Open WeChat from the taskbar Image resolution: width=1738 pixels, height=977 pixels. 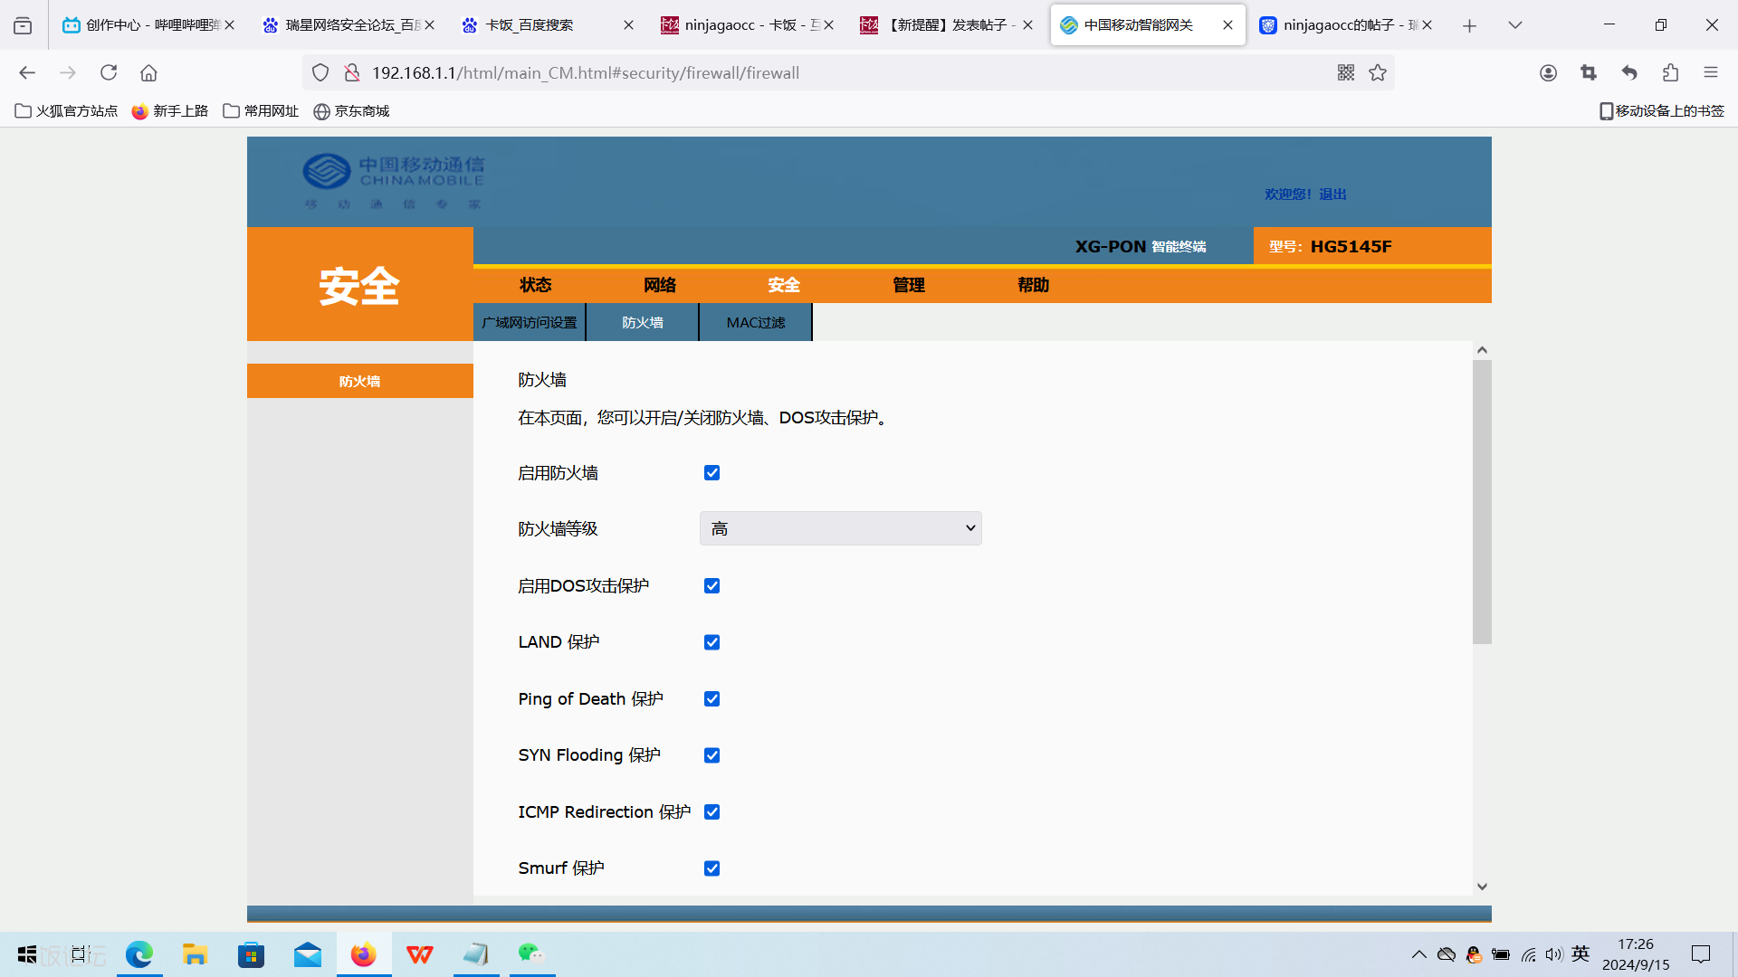click(x=531, y=954)
